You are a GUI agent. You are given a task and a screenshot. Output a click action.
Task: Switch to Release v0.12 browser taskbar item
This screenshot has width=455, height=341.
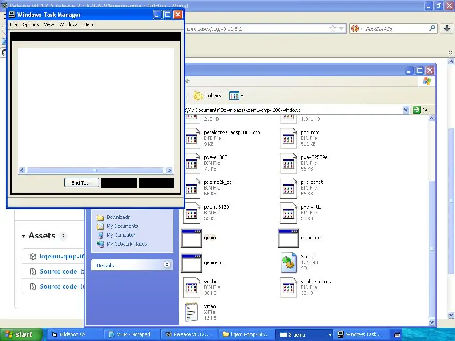[x=189, y=334]
